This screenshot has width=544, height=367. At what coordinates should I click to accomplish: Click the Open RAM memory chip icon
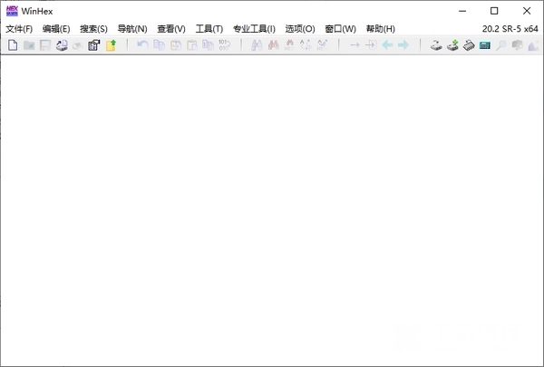[469, 45]
